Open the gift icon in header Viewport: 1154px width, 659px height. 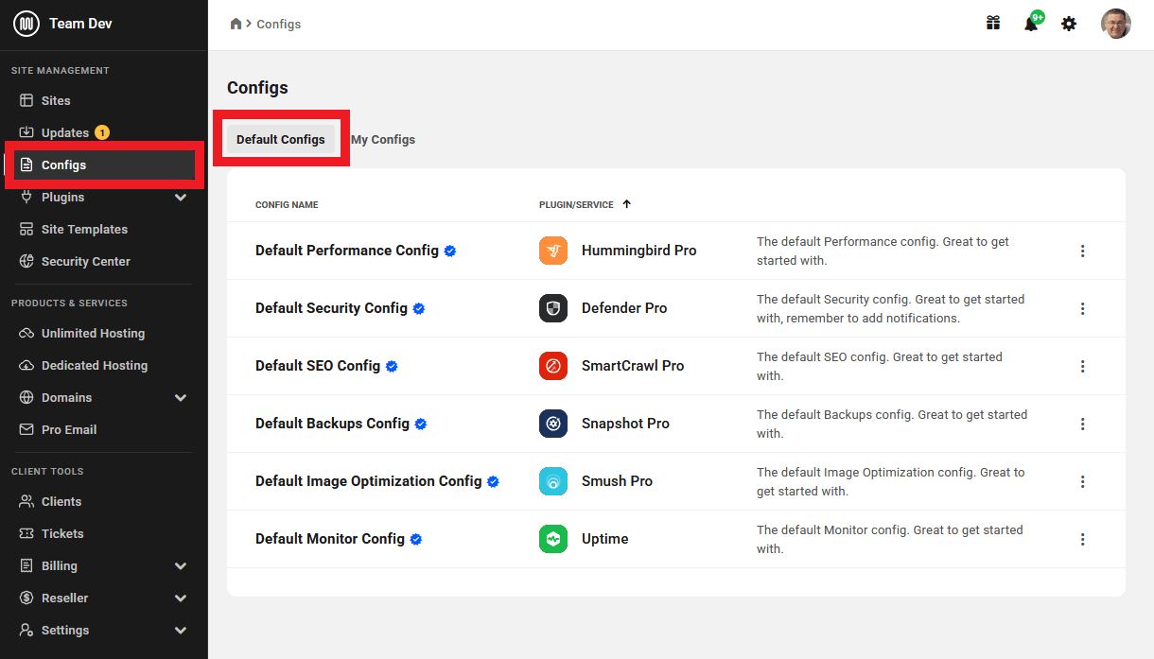coord(993,24)
